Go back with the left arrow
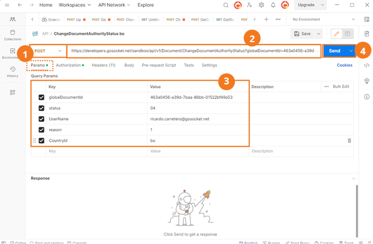 pos(20,5)
